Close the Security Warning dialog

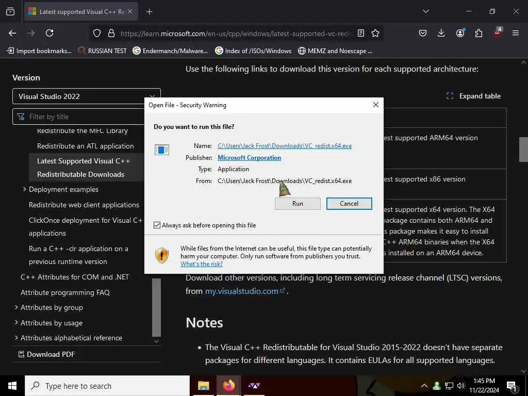(376, 105)
